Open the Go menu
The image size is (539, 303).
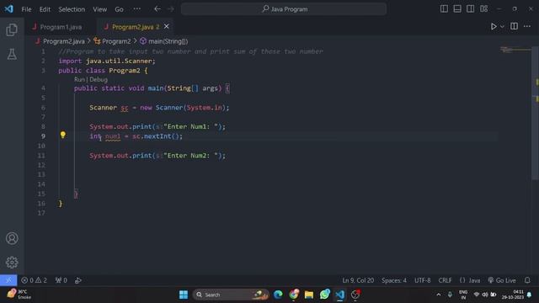(119, 9)
